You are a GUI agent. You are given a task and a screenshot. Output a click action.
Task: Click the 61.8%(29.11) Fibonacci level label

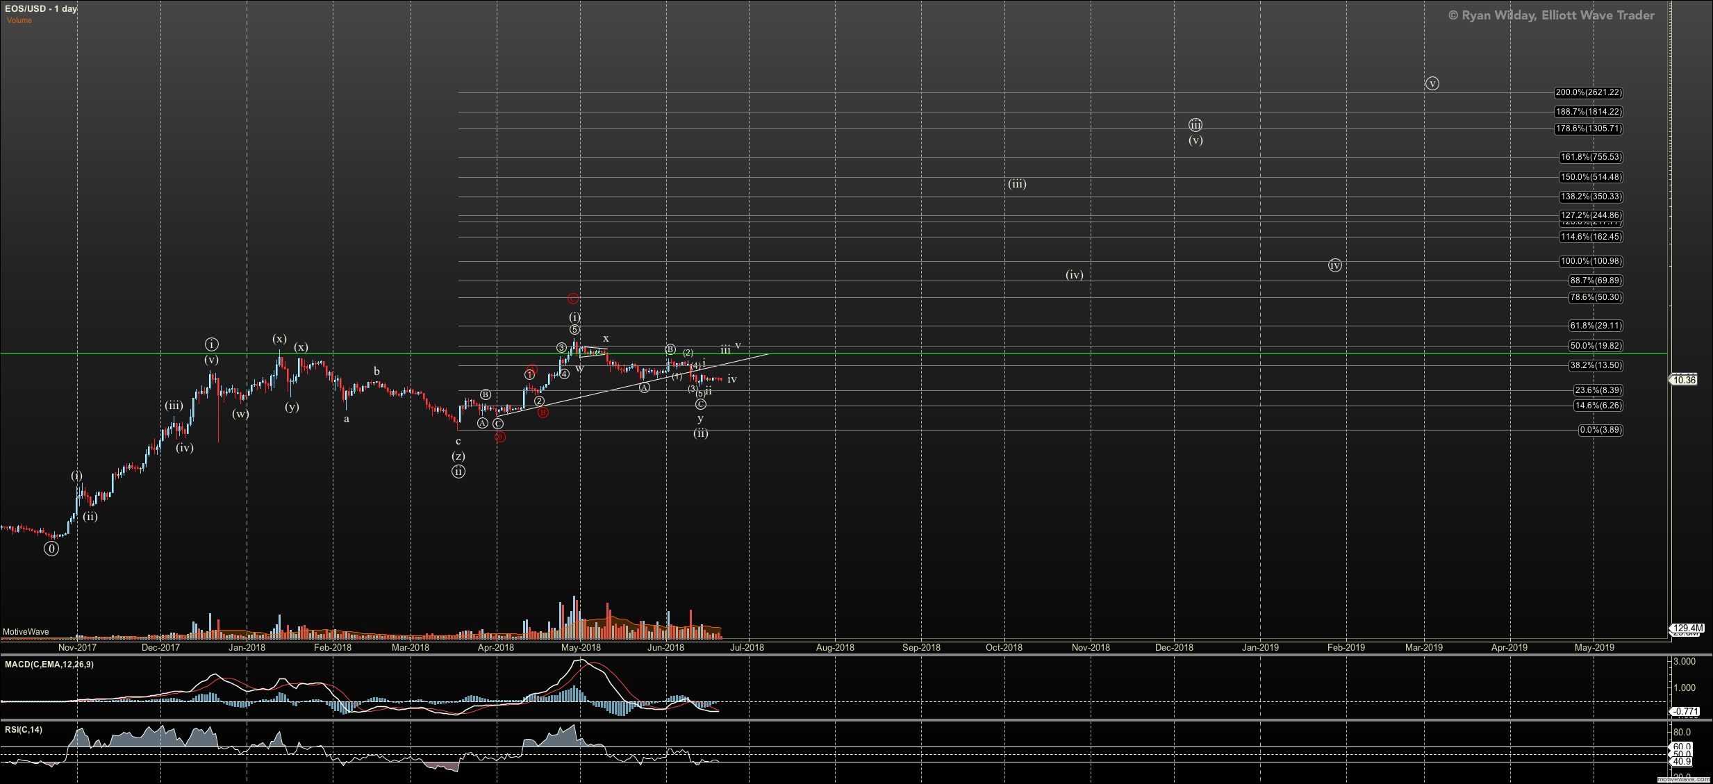click(x=1596, y=326)
